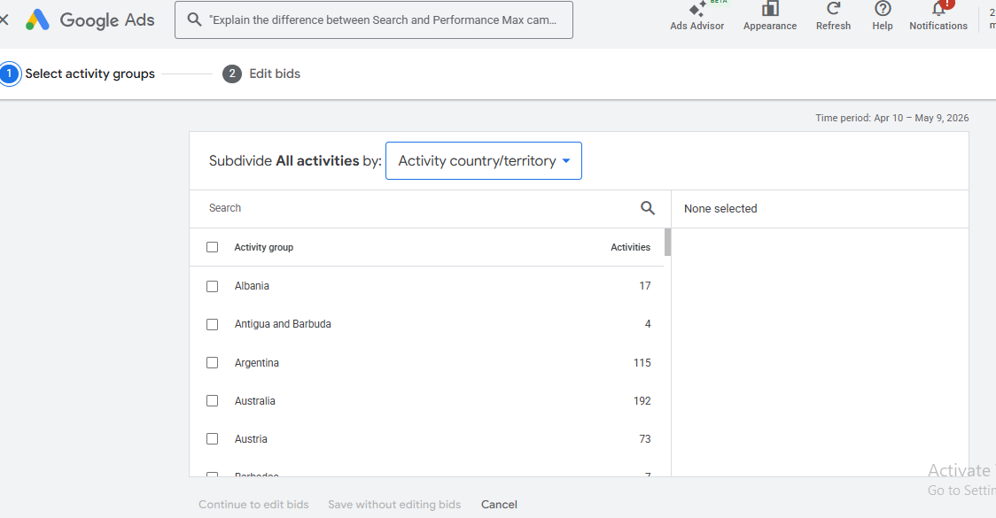This screenshot has width=996, height=518.
Task: Click Albania's activity count 17
Action: (x=645, y=286)
